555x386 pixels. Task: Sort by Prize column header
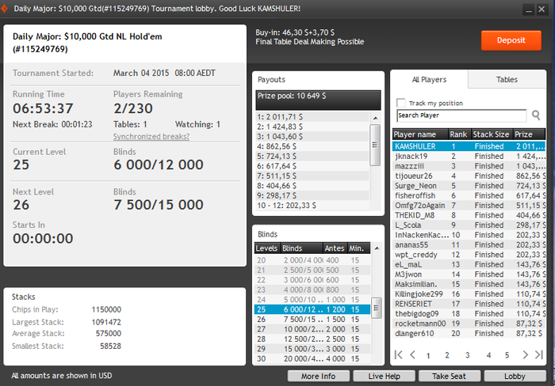pos(529,134)
